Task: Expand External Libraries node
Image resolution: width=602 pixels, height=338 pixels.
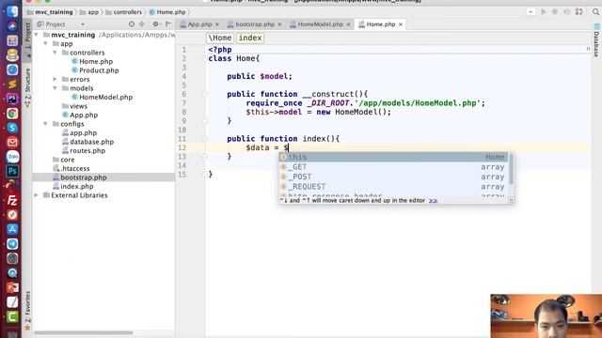Action: (37, 195)
